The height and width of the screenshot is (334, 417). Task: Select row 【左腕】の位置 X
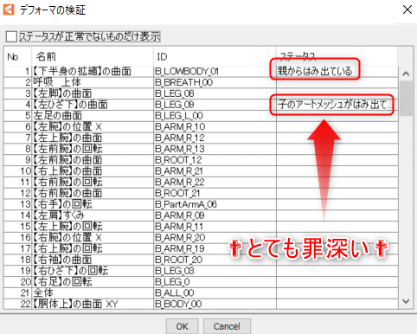201,126
